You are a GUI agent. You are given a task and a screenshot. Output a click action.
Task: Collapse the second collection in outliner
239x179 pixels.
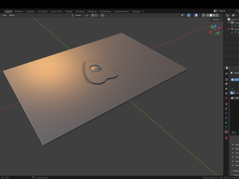[x=229, y=29]
